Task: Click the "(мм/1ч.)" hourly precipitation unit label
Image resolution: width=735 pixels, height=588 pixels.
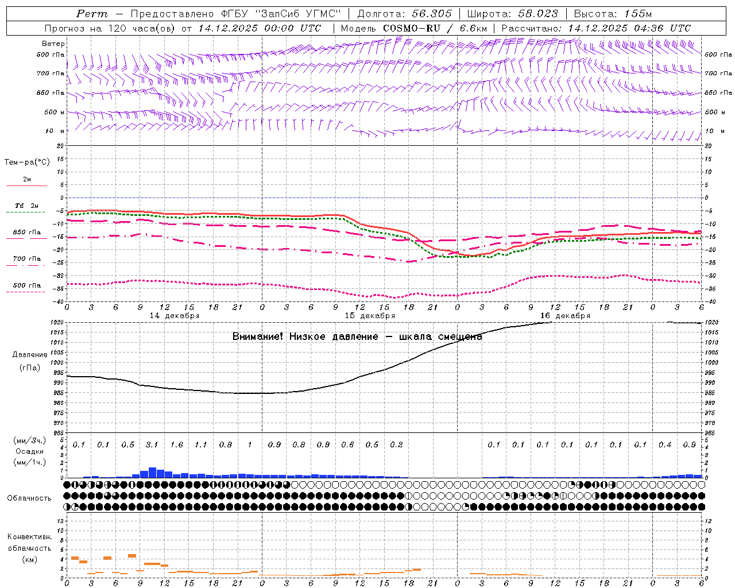Action: (x=30, y=462)
